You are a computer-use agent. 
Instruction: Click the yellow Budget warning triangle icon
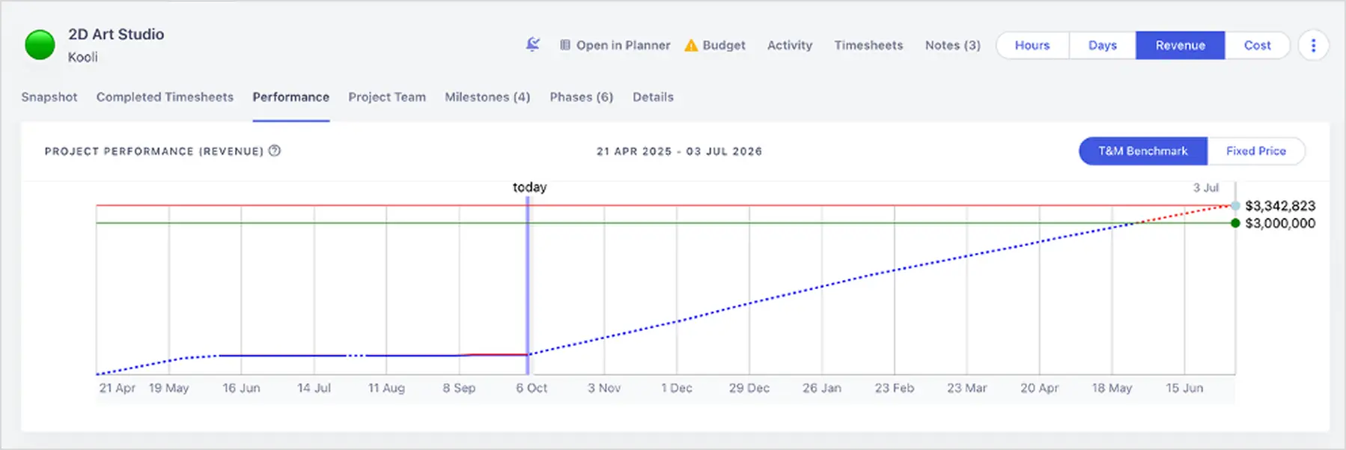(692, 45)
